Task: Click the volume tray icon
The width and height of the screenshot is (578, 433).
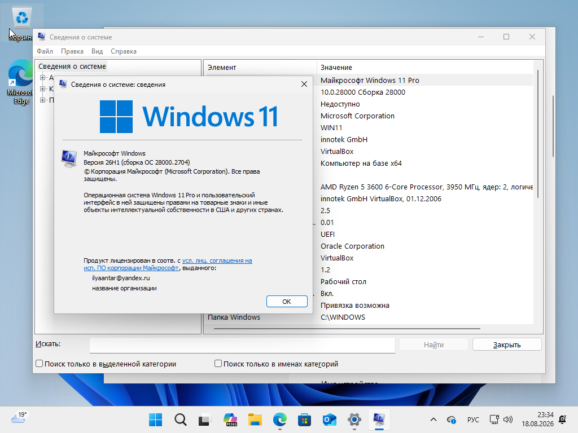Action: (x=508, y=419)
